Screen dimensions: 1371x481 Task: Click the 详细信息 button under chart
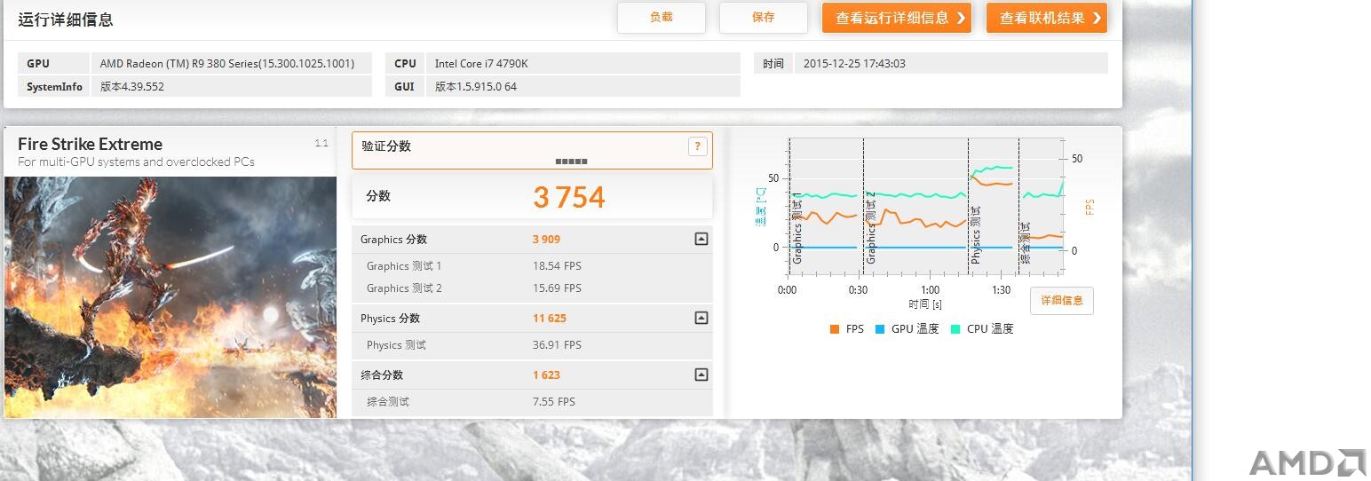coord(1062,301)
